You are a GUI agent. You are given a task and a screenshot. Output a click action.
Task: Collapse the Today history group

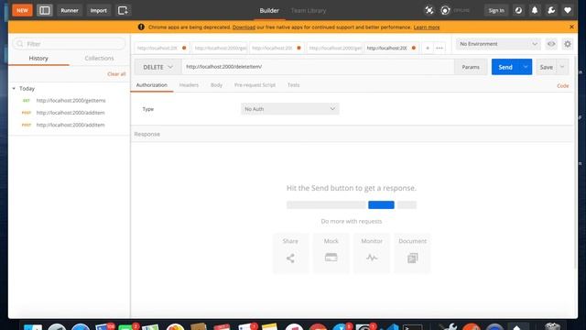(14, 89)
